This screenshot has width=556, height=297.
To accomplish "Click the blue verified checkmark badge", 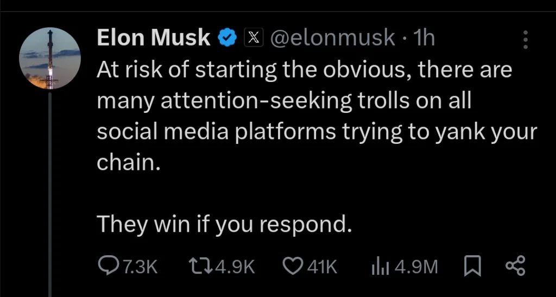I will point(228,38).
